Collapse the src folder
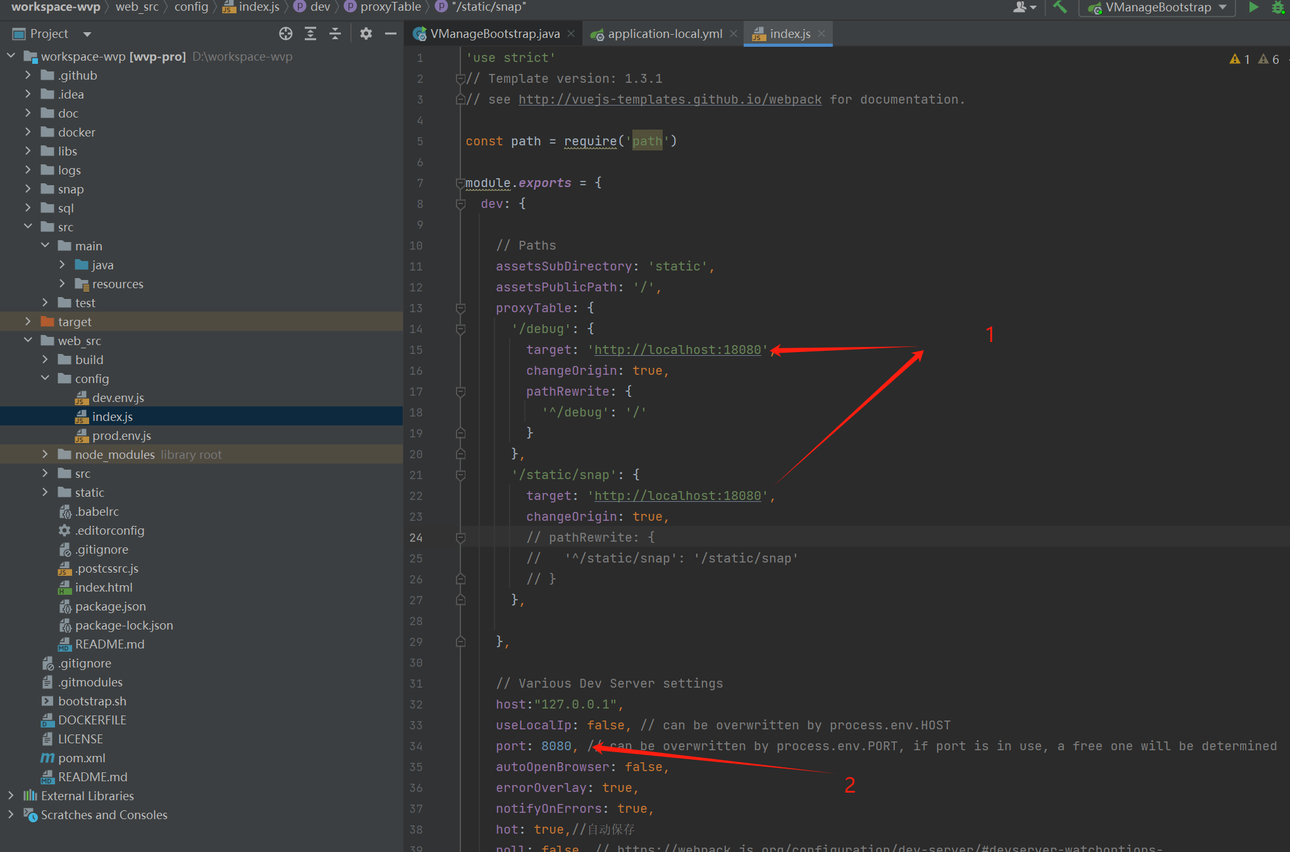 coord(28,226)
